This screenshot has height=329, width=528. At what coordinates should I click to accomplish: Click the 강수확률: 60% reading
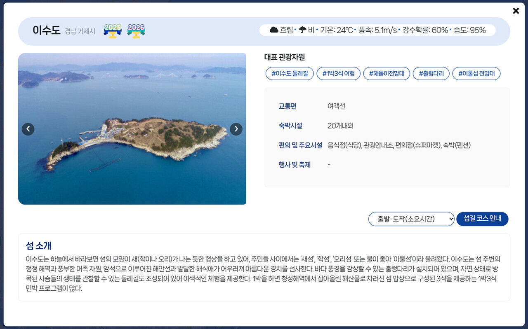pos(425,30)
